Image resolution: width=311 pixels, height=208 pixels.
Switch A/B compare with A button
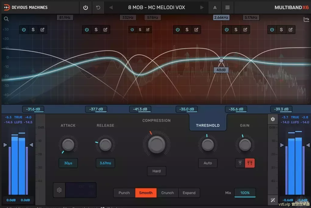click(x=215, y=8)
